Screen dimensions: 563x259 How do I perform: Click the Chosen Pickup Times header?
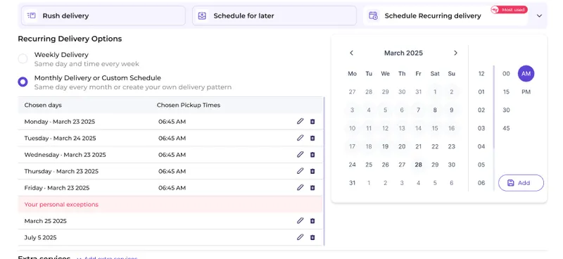(189, 106)
